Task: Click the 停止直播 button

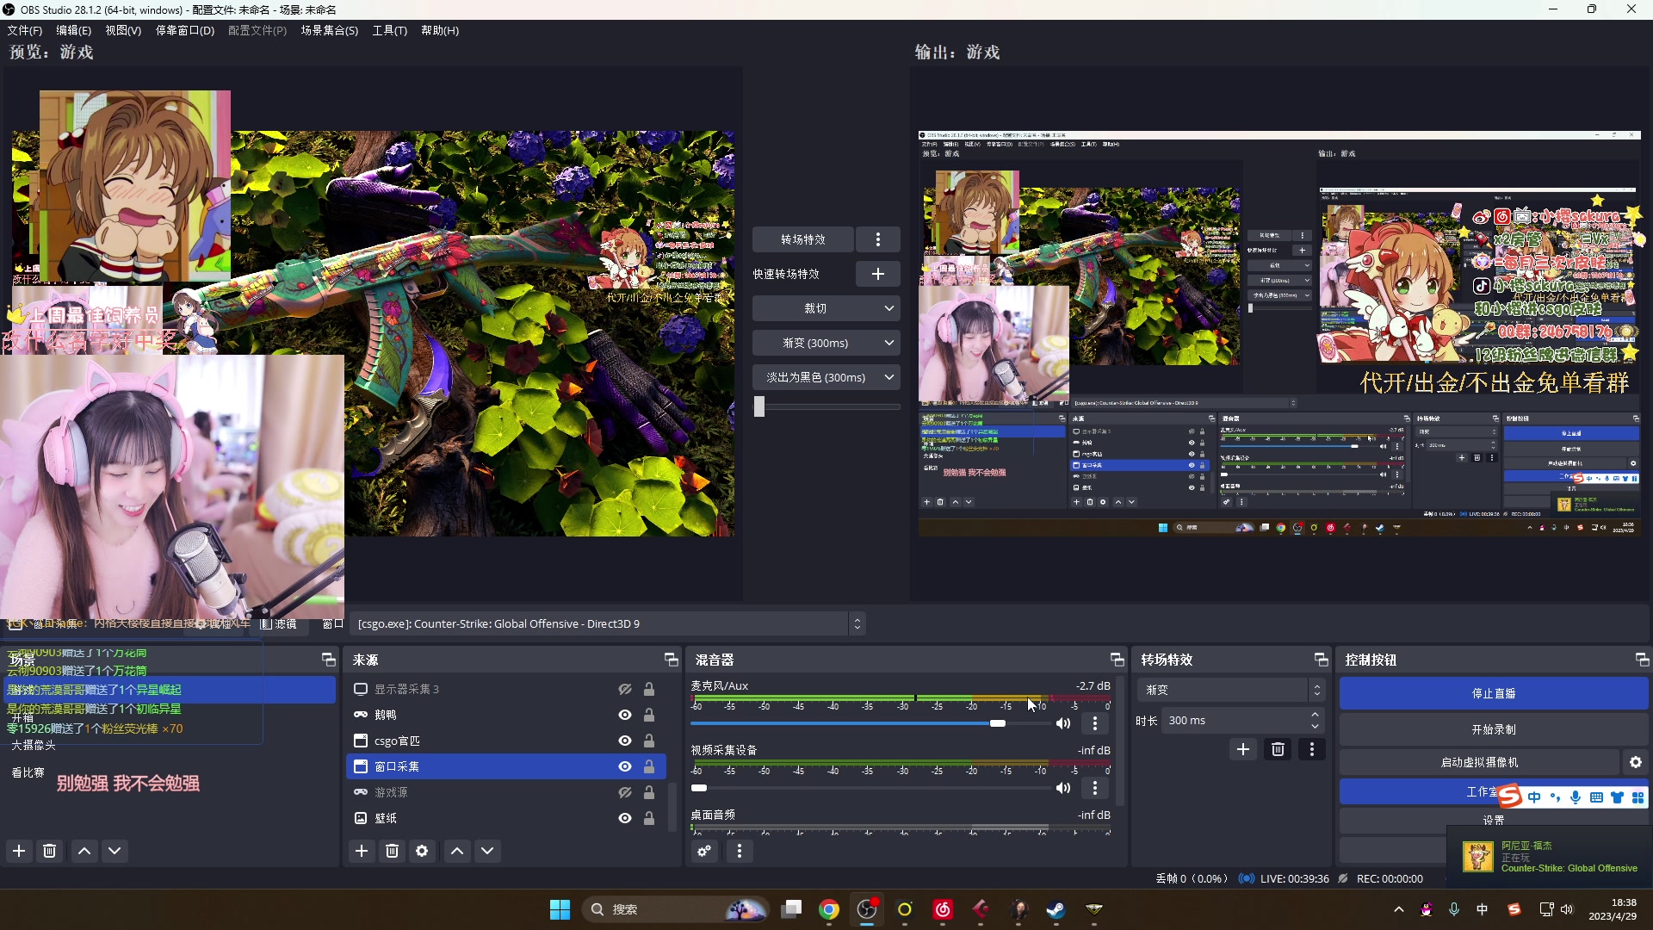Action: tap(1494, 694)
